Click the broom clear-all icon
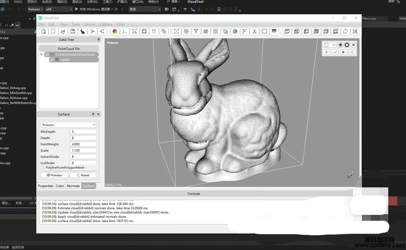This screenshot has height=250, width=406. (63, 31)
